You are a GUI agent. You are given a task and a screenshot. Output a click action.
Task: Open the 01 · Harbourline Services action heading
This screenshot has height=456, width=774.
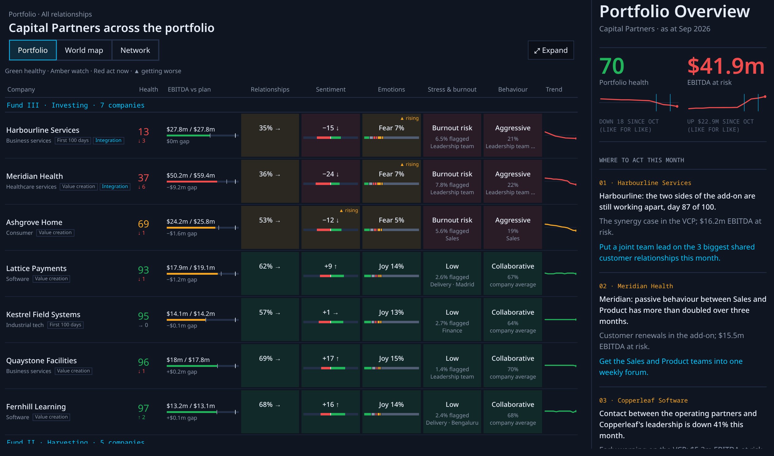(645, 183)
